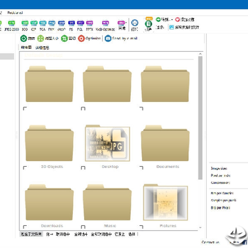Switch to the 缩略图 thumbnails tab
The image size is (248, 248).
pyautogui.click(x=26, y=48)
